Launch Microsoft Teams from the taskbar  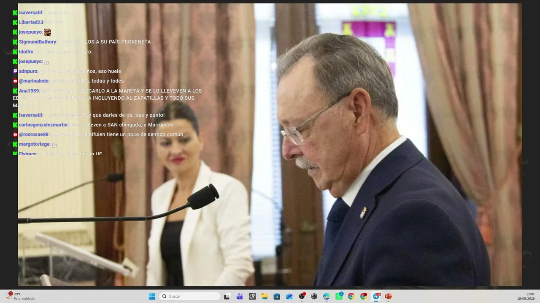pyautogui.click(x=240, y=296)
